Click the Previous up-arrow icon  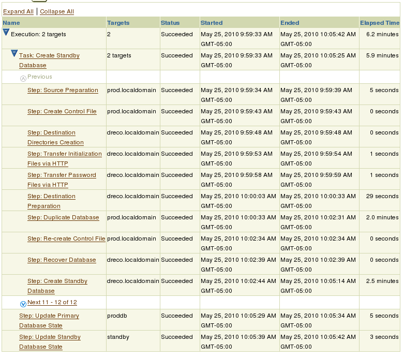pyautogui.click(x=23, y=78)
